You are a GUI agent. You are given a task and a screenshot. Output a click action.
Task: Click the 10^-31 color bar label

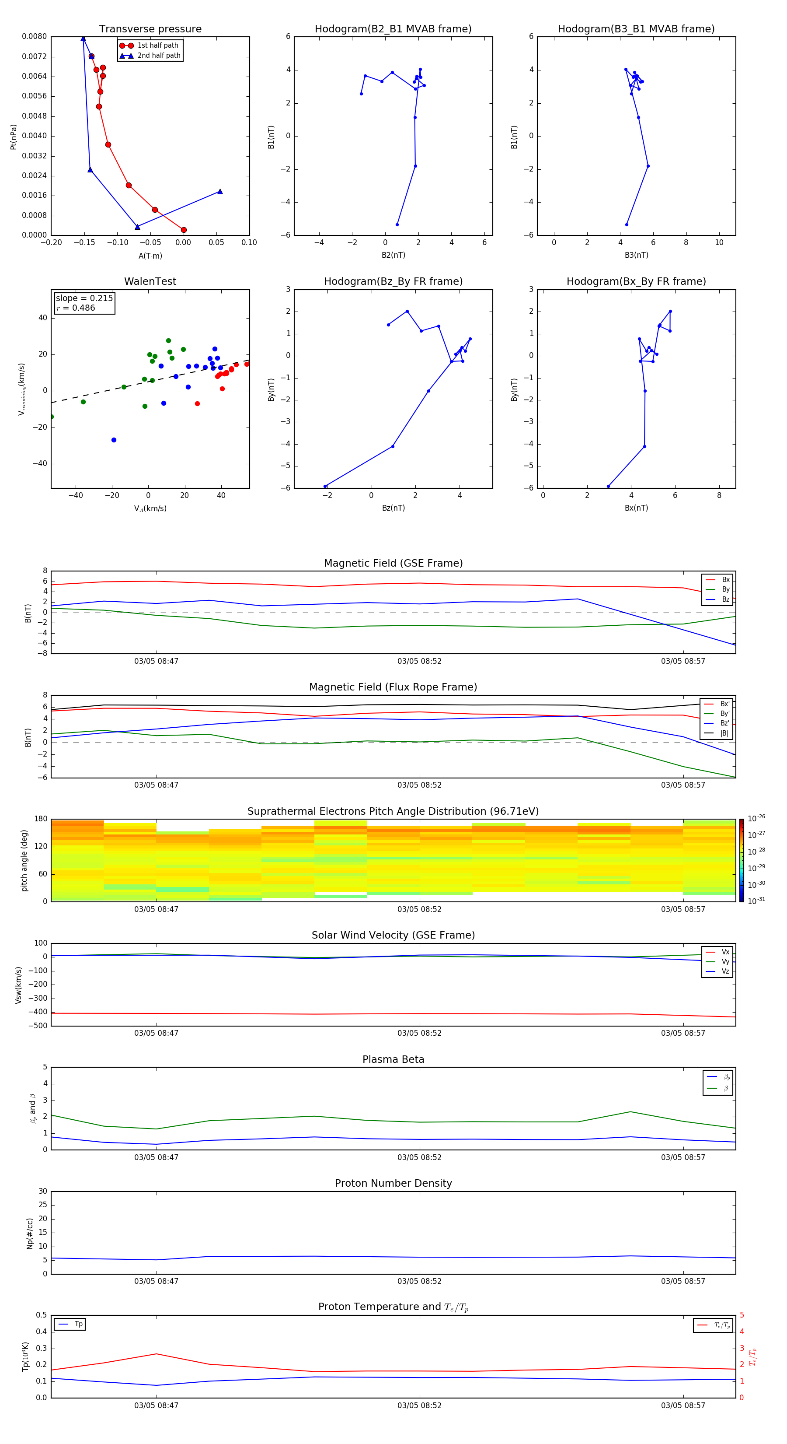[x=756, y=901]
